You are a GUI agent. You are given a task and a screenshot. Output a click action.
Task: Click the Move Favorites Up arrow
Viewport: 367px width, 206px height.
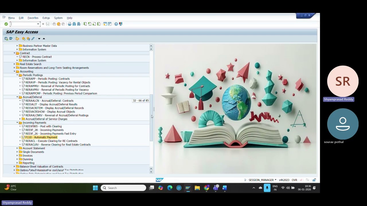pyautogui.click(x=44, y=39)
